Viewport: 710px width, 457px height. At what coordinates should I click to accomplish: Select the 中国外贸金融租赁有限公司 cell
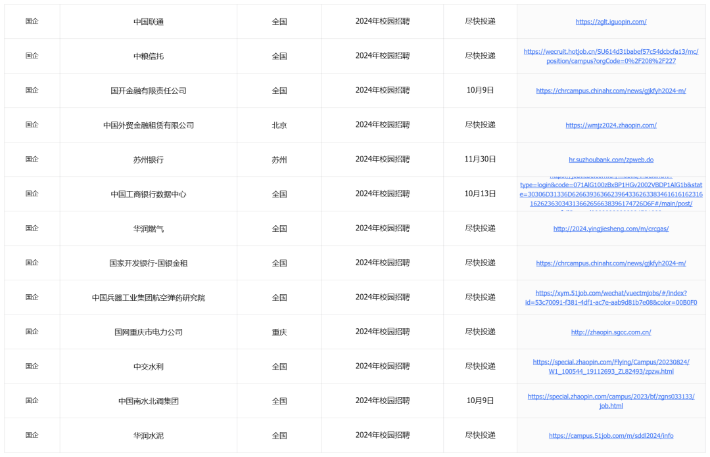point(149,125)
